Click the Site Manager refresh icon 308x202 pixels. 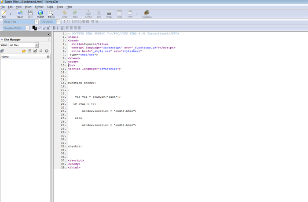coord(24,51)
